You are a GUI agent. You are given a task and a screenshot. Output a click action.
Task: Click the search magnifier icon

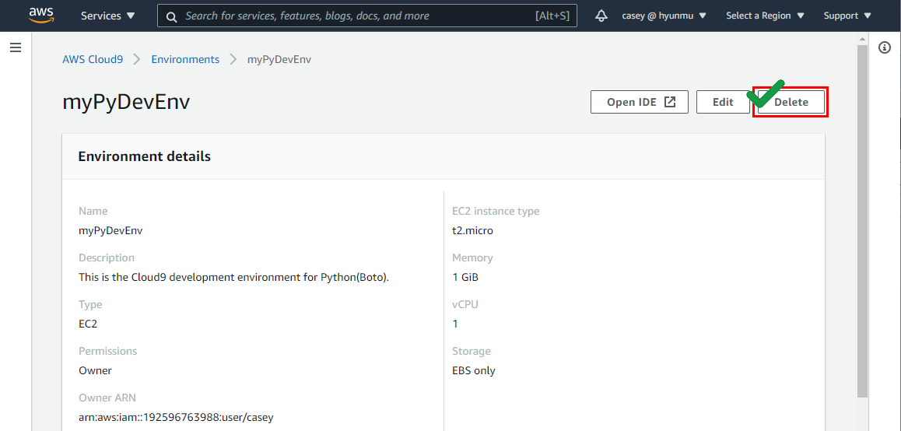pyautogui.click(x=171, y=16)
